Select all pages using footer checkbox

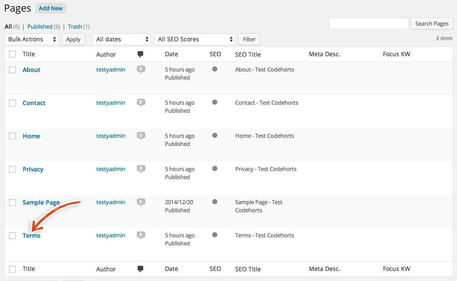(12, 269)
